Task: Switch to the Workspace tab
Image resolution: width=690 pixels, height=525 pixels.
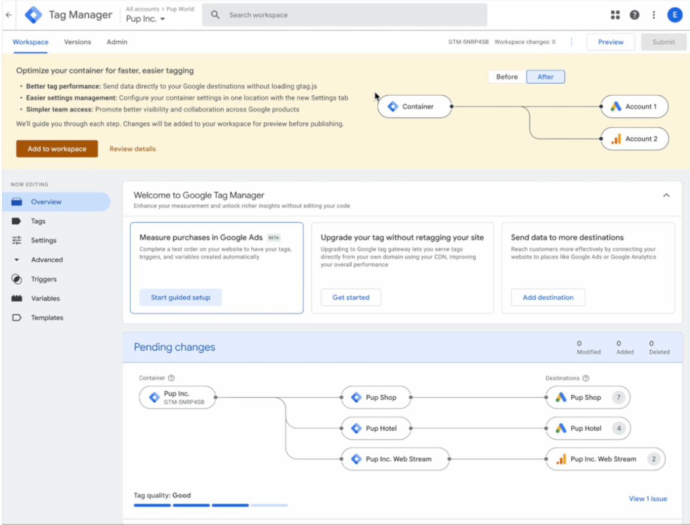Action: click(31, 42)
